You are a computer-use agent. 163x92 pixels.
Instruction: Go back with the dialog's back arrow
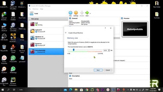pyautogui.click(x=66, y=33)
